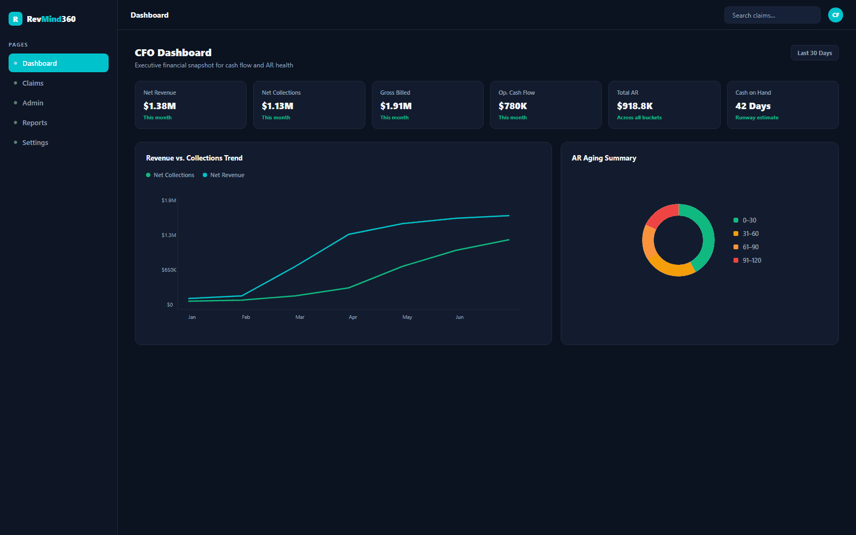Open the Last 30 Days range selector
The width and height of the screenshot is (856, 535).
[x=814, y=53]
